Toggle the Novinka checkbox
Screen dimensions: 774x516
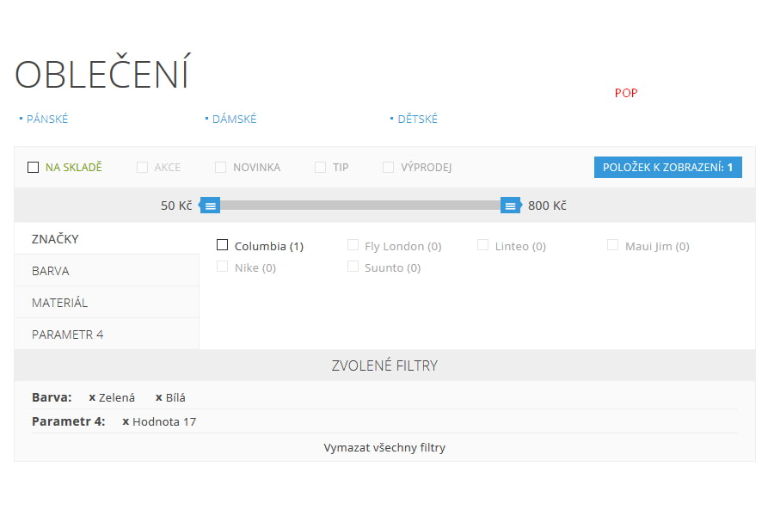click(x=221, y=168)
